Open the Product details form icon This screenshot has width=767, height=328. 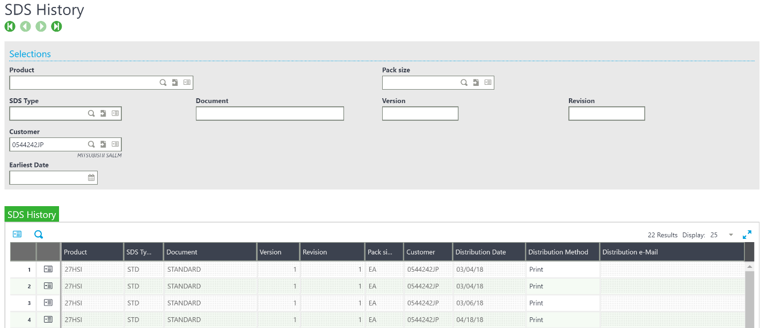click(x=187, y=82)
